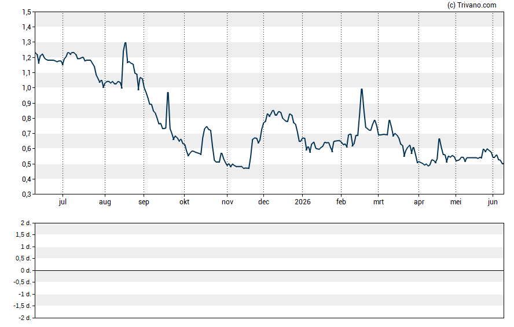The height and width of the screenshot is (327, 514).
Task: Click the '1,3' y-axis value
Action: (27, 42)
